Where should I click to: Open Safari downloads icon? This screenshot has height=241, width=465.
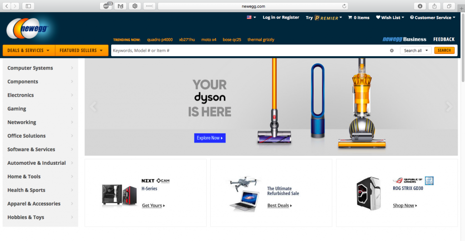(420, 6)
